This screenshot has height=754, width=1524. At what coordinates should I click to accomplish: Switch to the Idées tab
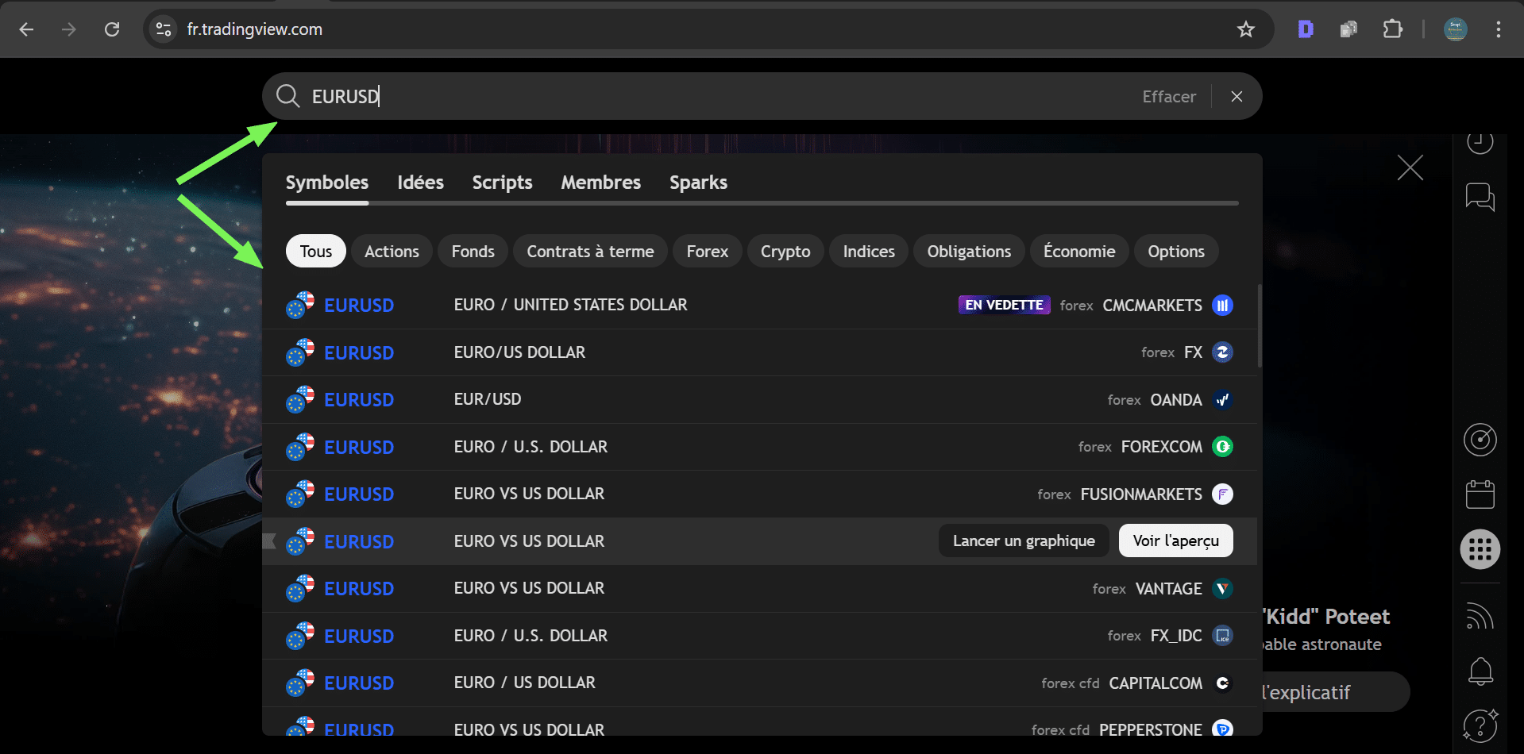click(420, 183)
